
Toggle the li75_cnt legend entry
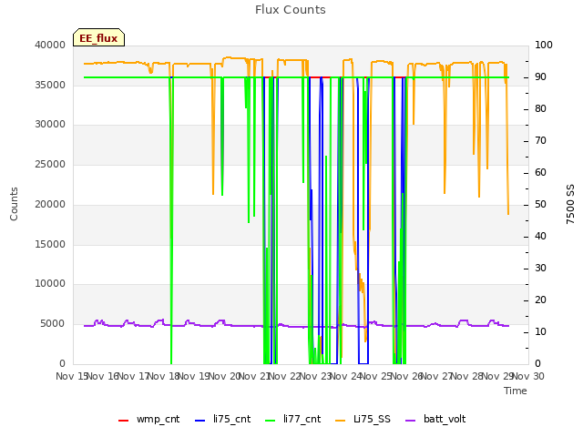click(x=222, y=419)
